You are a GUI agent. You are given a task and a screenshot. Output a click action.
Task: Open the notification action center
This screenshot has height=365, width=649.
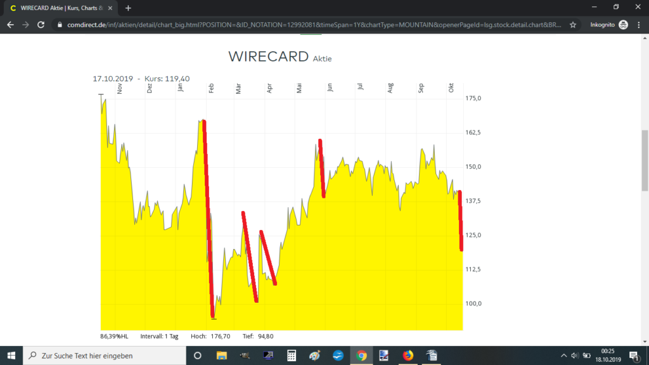click(633, 355)
